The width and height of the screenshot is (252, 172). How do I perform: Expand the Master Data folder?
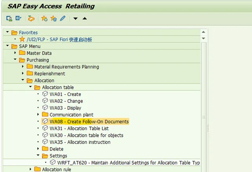(x=15, y=53)
